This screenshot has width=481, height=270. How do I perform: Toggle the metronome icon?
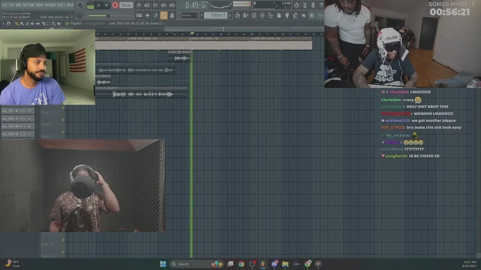[x=139, y=5]
